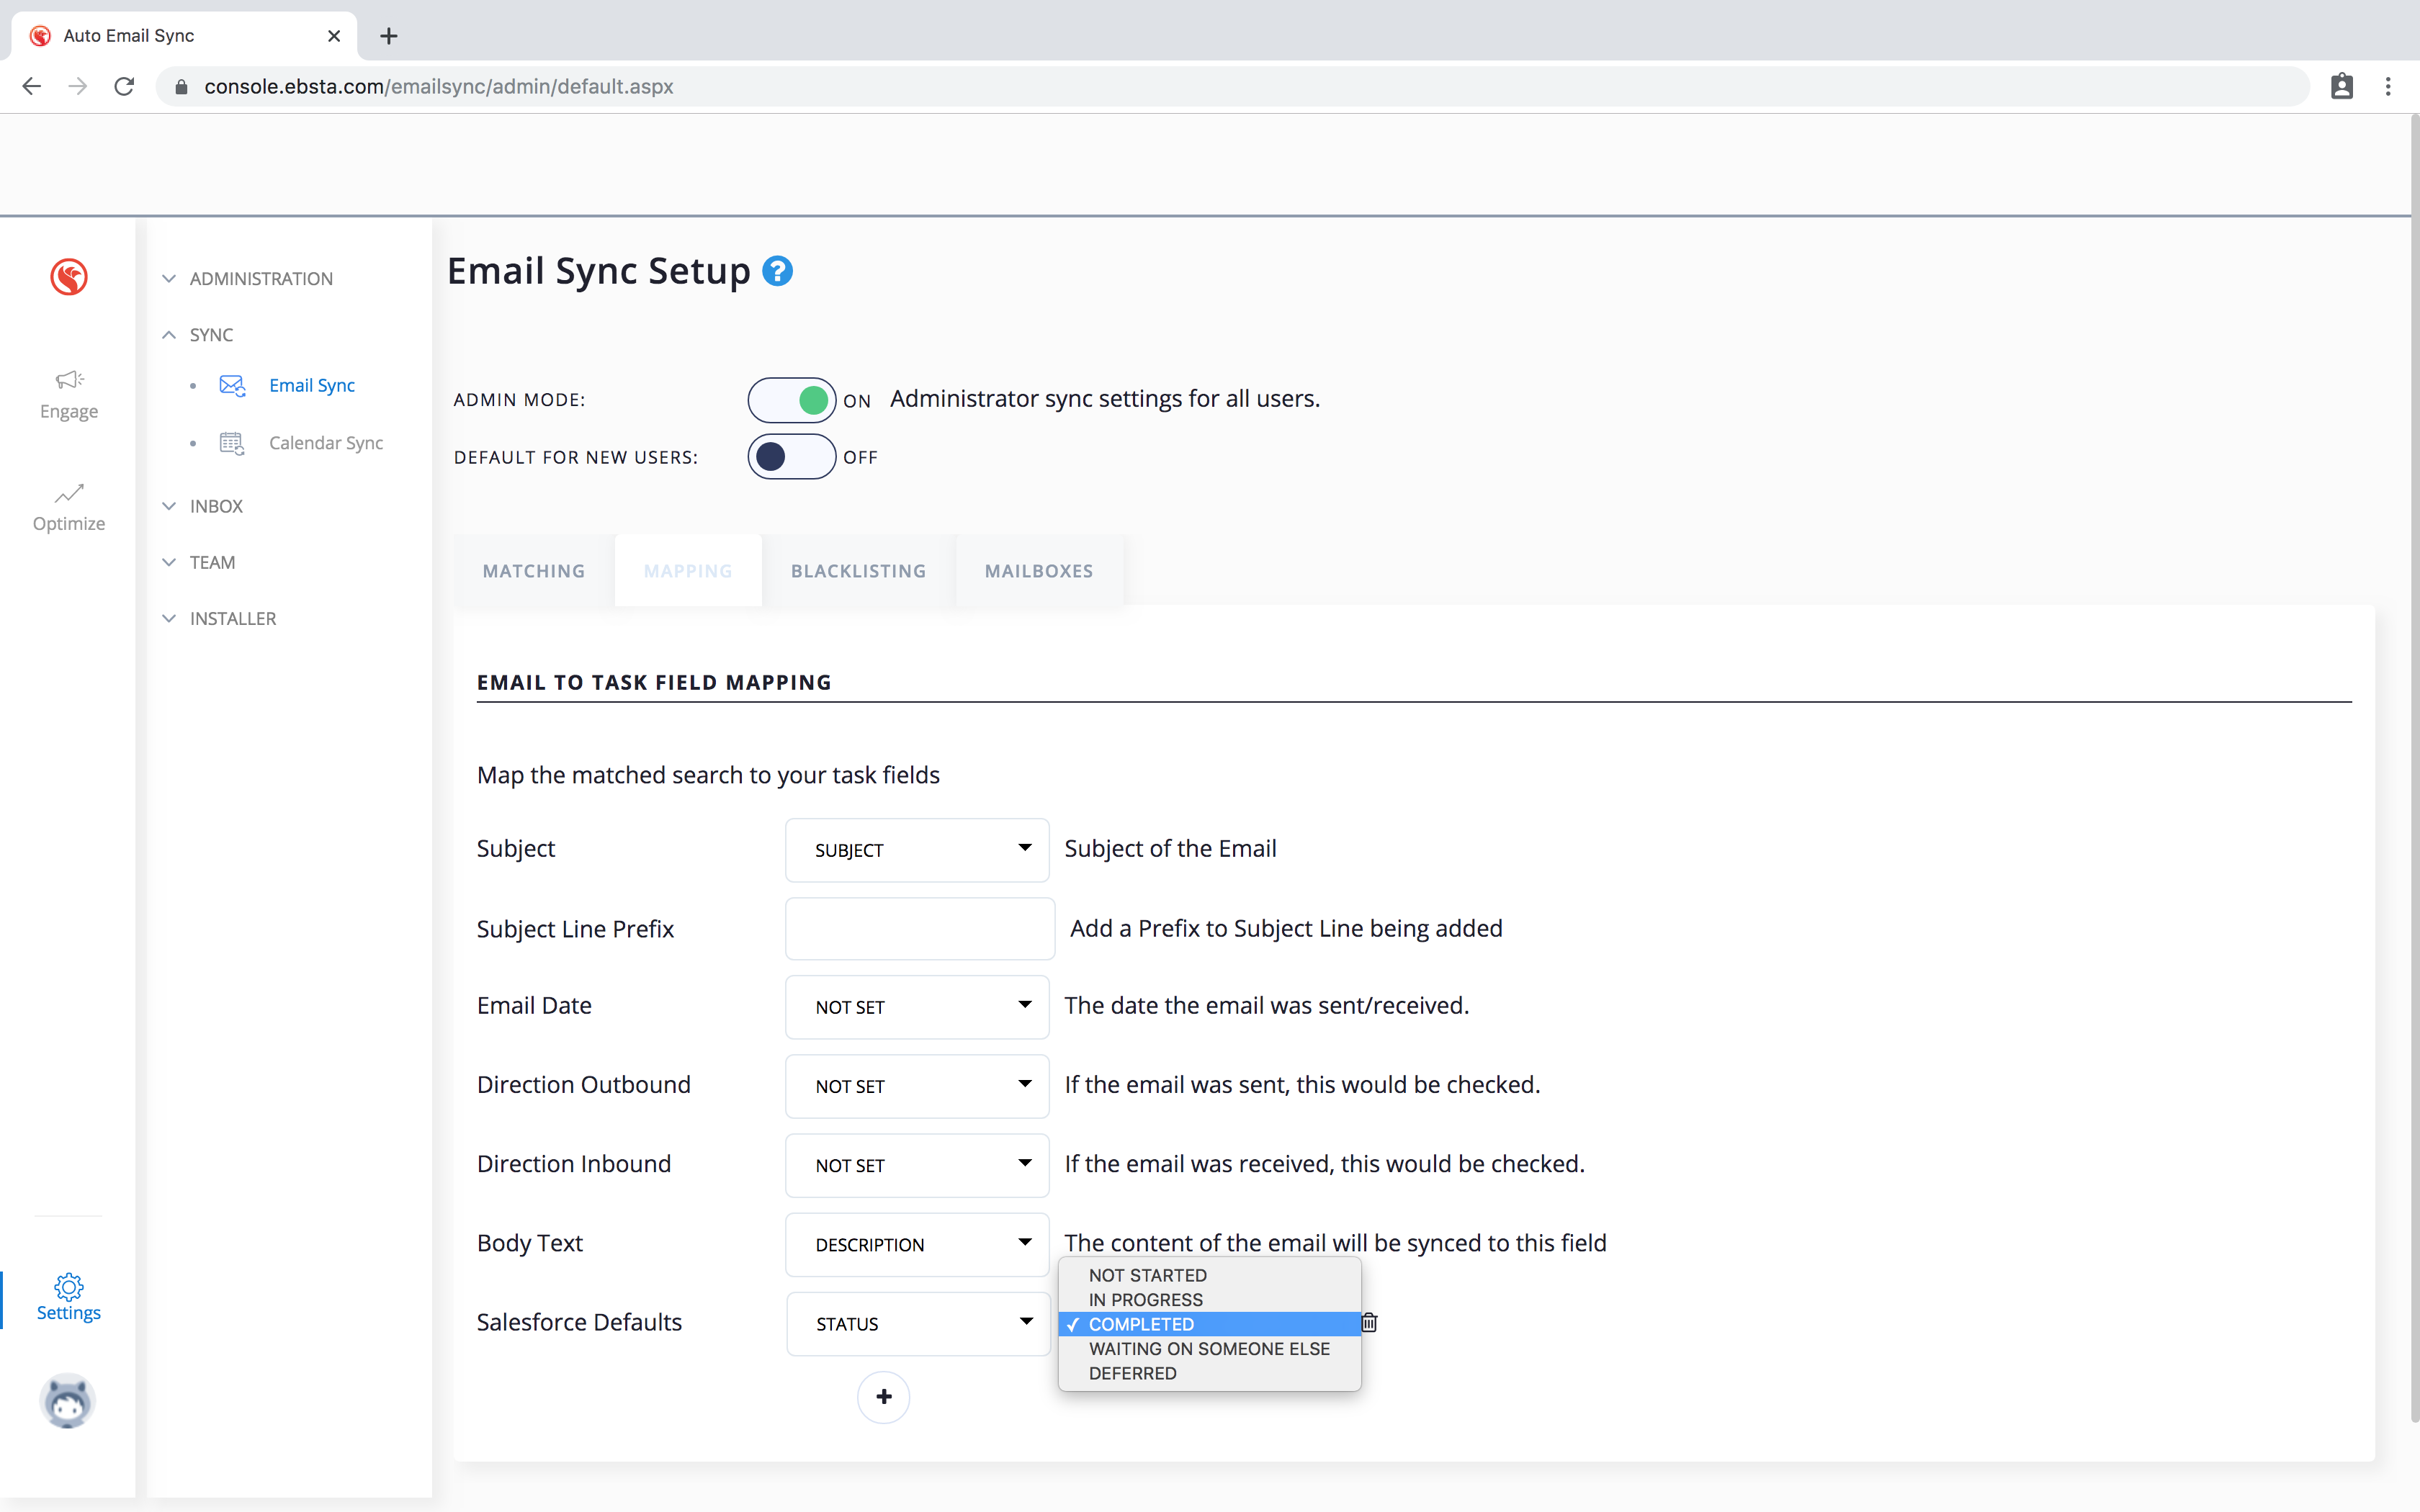Click the blue help question mark icon
Screen dimensions: 2420x1512
[777, 271]
